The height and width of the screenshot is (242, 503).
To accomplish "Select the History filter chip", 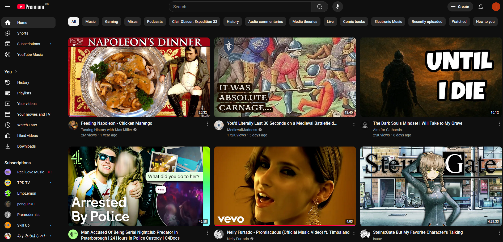I will click(233, 22).
